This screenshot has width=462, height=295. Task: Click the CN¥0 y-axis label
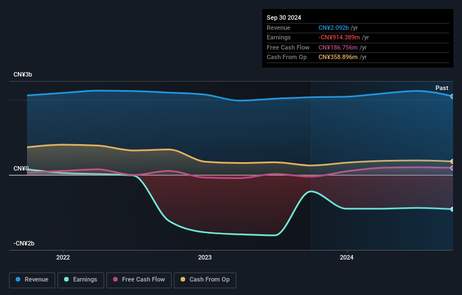point(21,168)
